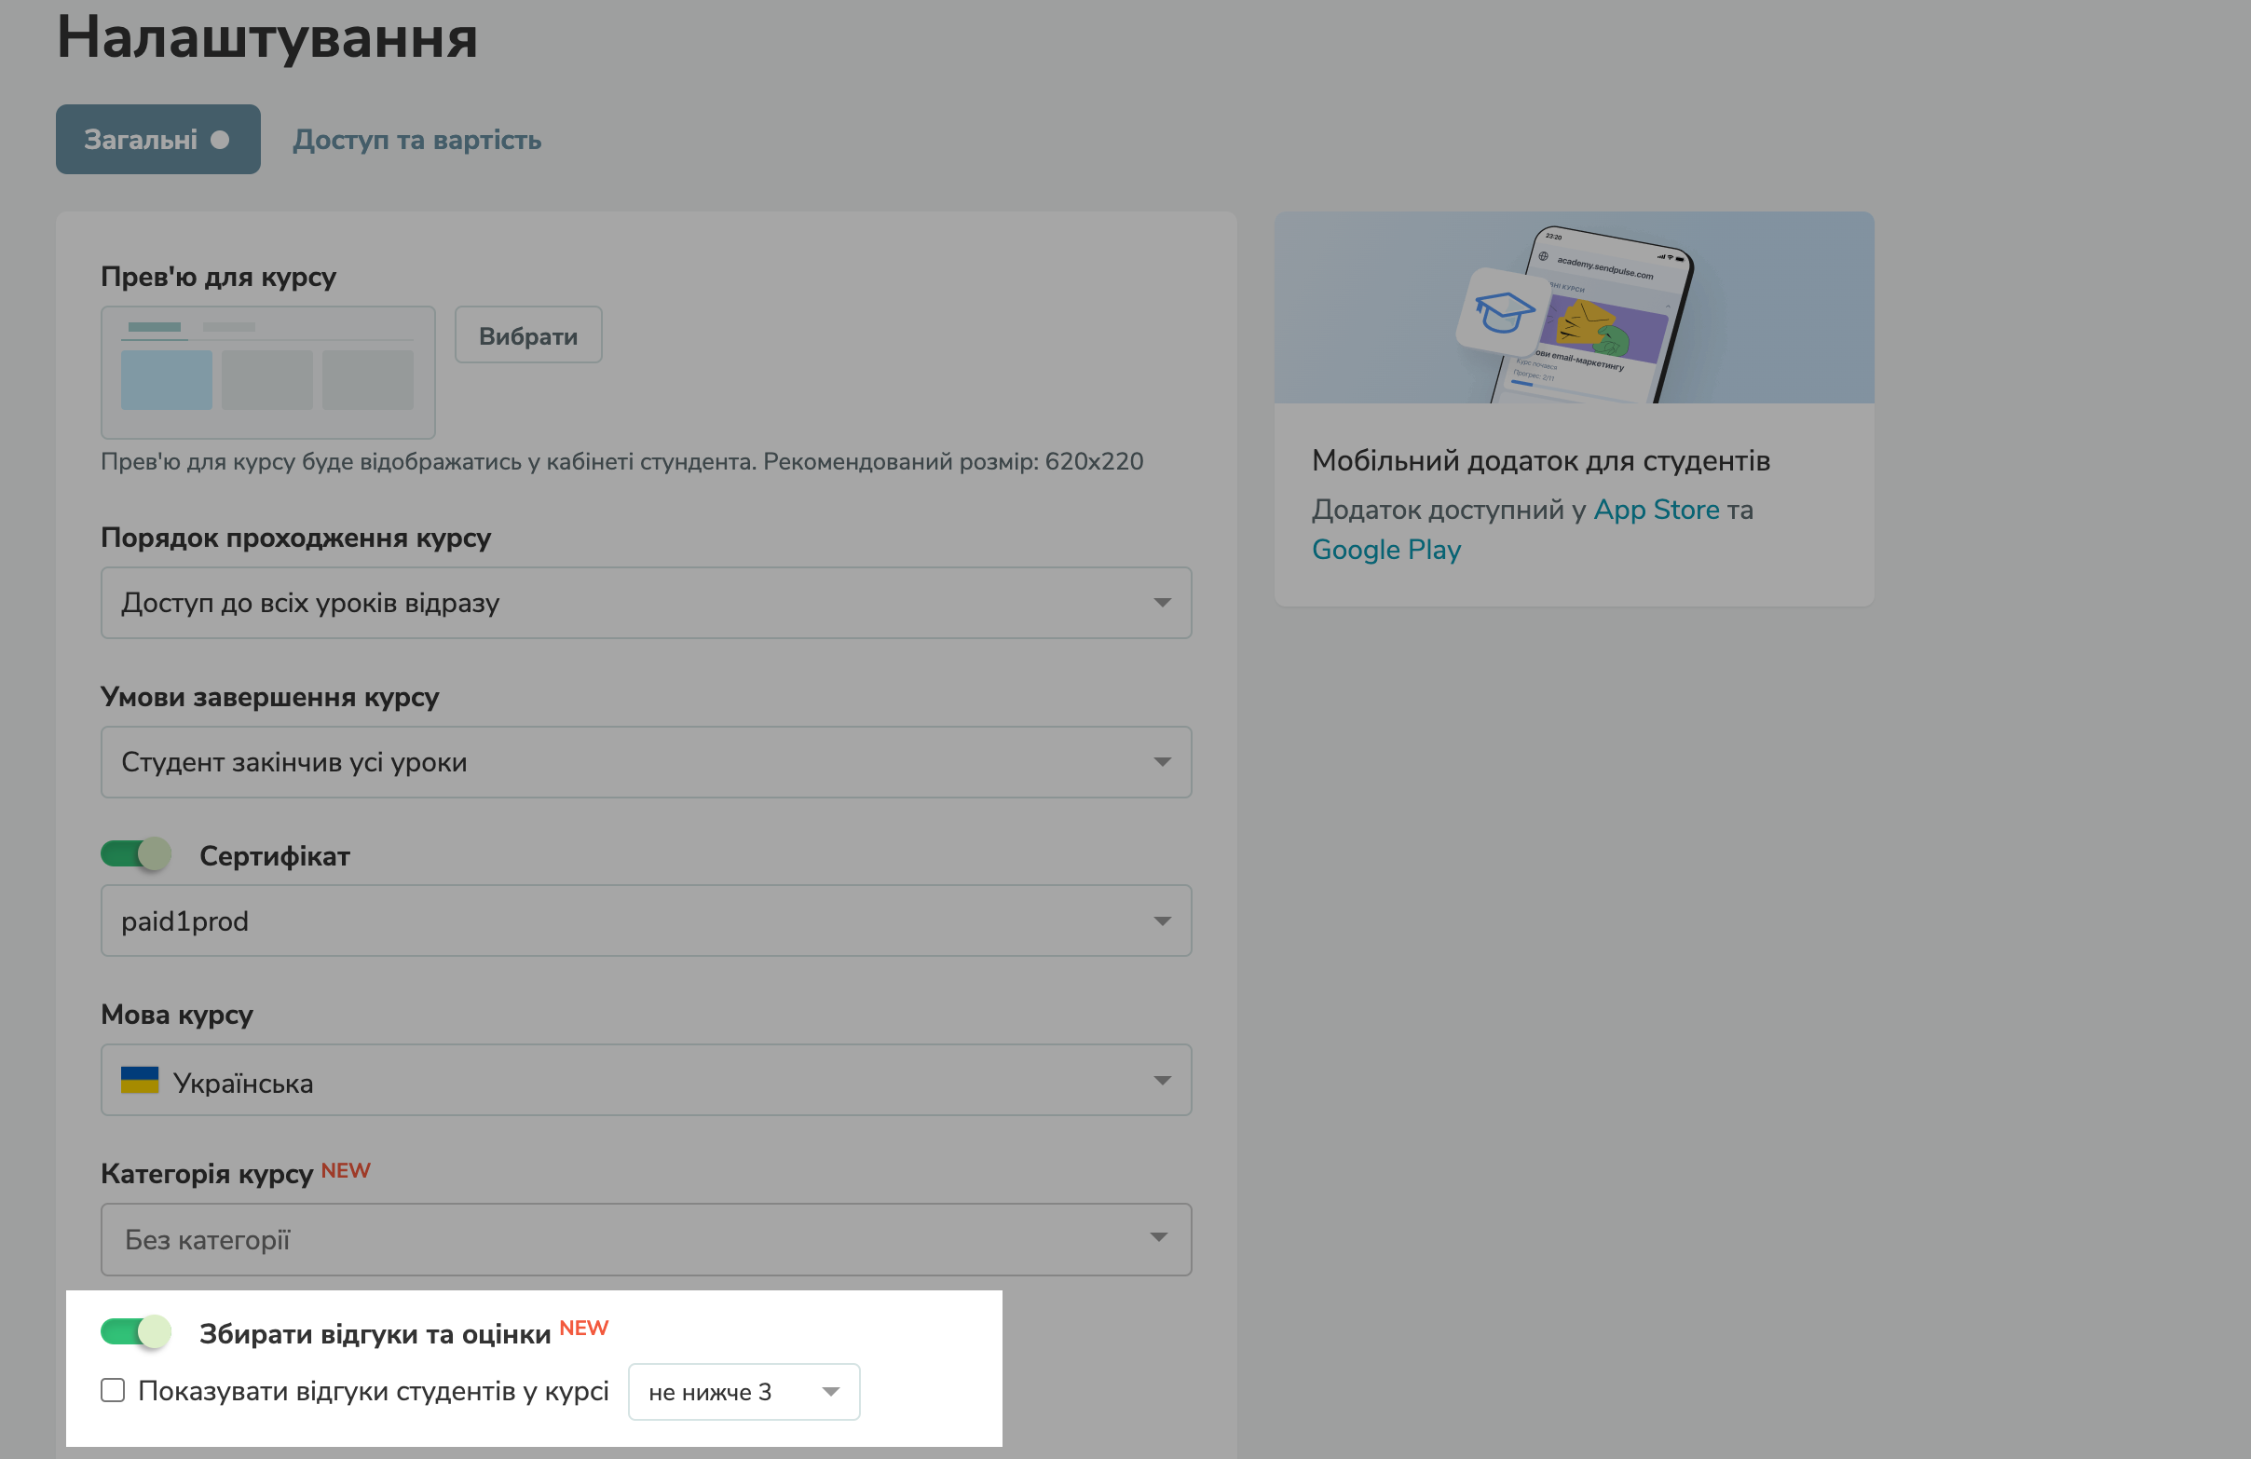This screenshot has height=1459, width=2251.
Task: Click the dot indicator on Загальні tab
Action: [221, 140]
